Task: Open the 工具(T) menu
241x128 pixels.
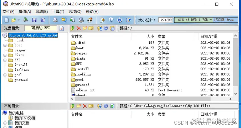Action: (x=58, y=11)
